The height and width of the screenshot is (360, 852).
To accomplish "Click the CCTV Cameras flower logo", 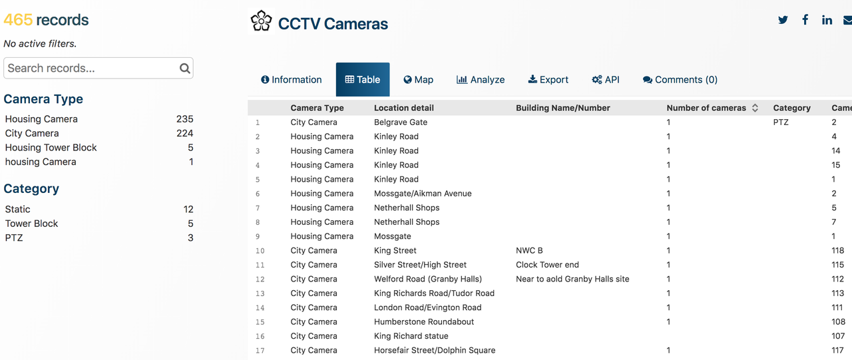I will (x=261, y=21).
